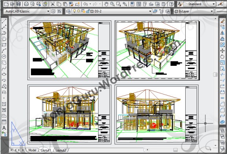
Task: Click layer D3-2 color swatch
Action: (92, 11)
